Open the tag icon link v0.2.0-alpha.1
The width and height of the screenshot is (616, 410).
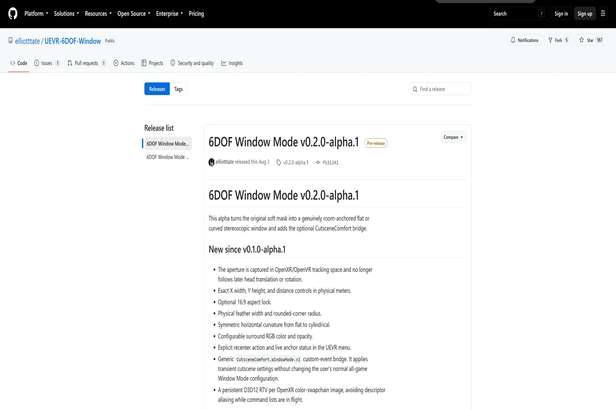pos(292,163)
